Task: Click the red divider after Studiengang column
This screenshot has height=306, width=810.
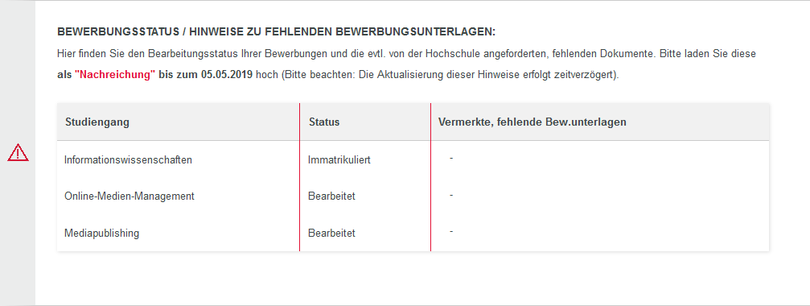Action: (299, 177)
